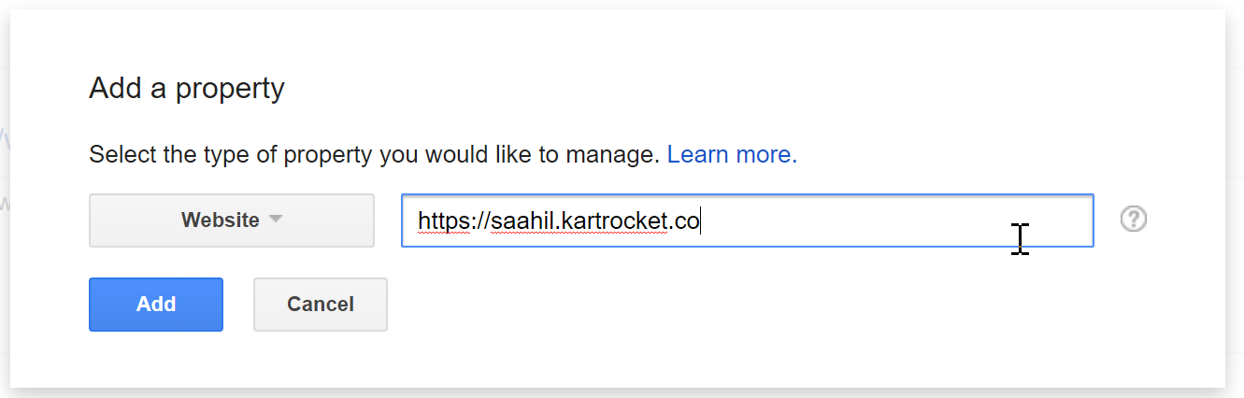Click the Add a property heading

[187, 89]
